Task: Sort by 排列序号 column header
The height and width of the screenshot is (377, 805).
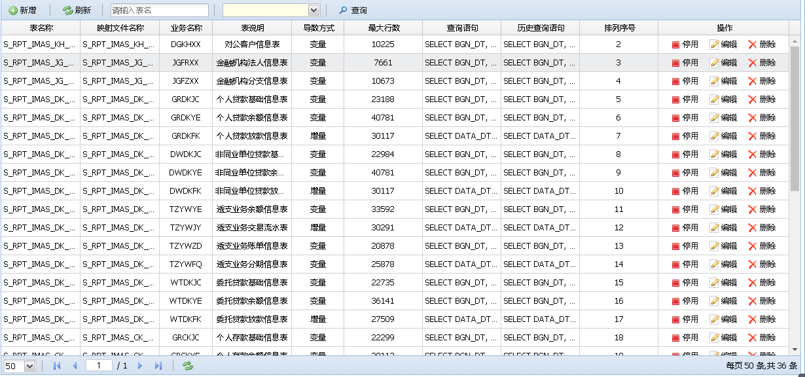Action: pyautogui.click(x=618, y=28)
